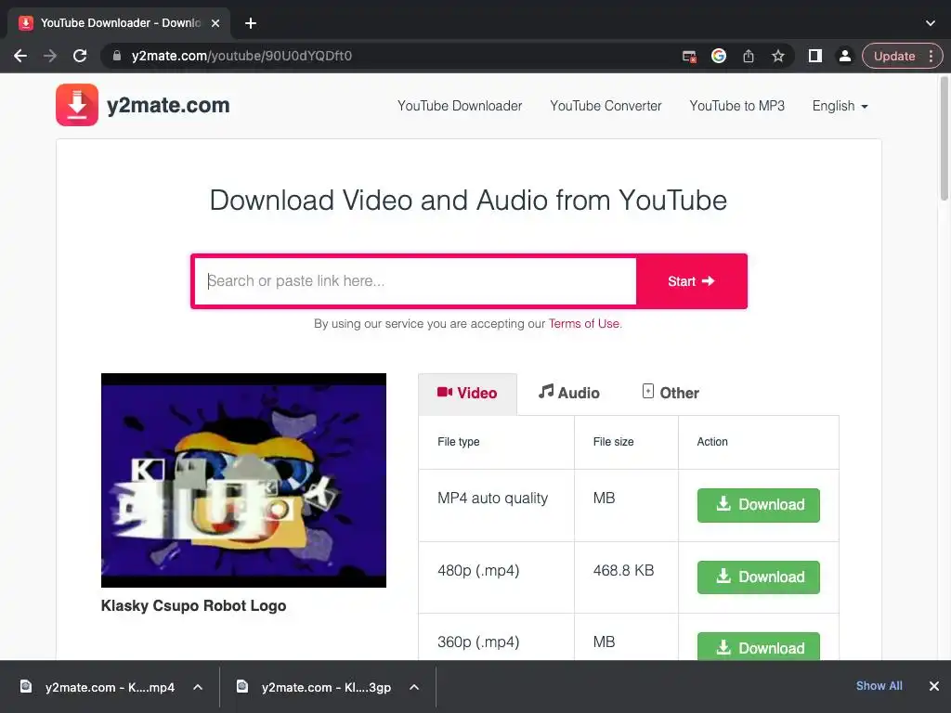Click the address bar URL text
This screenshot has height=713, width=951.
click(241, 56)
